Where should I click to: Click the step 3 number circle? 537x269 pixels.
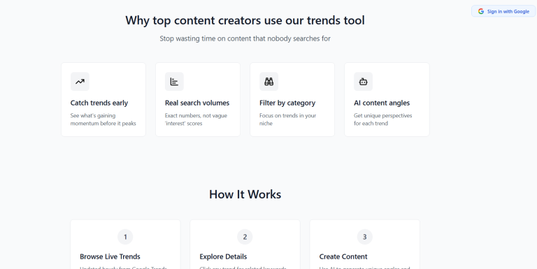click(x=365, y=237)
